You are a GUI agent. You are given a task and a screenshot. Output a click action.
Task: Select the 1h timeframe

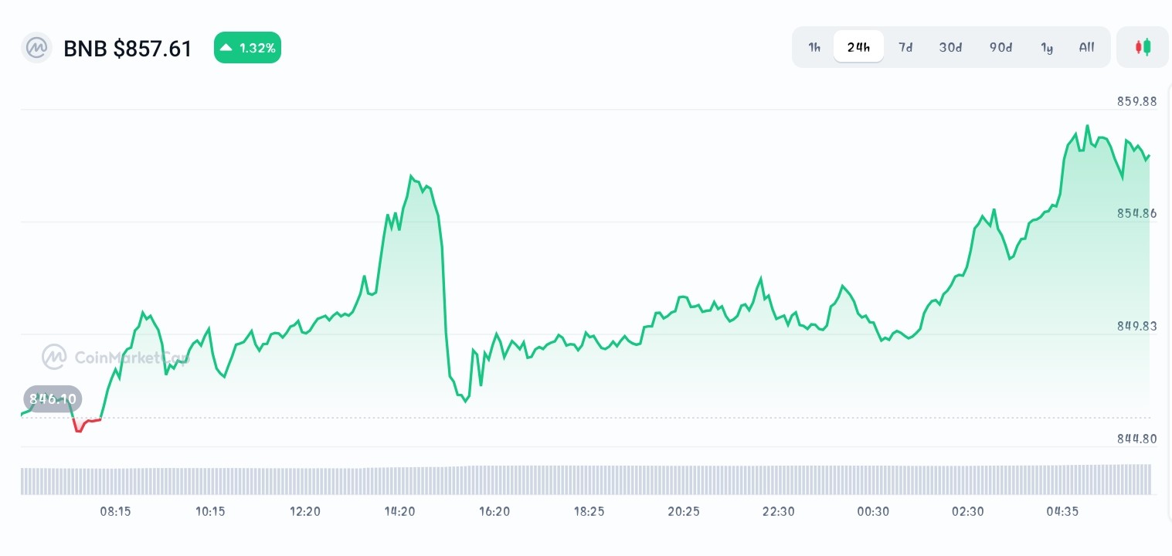[814, 47]
